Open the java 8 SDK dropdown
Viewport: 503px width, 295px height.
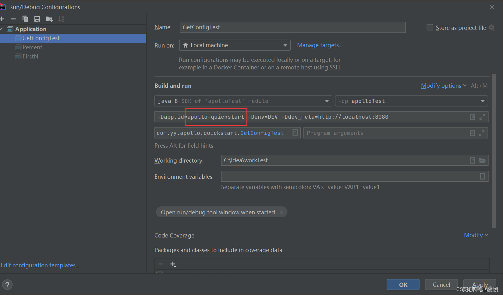243,101
